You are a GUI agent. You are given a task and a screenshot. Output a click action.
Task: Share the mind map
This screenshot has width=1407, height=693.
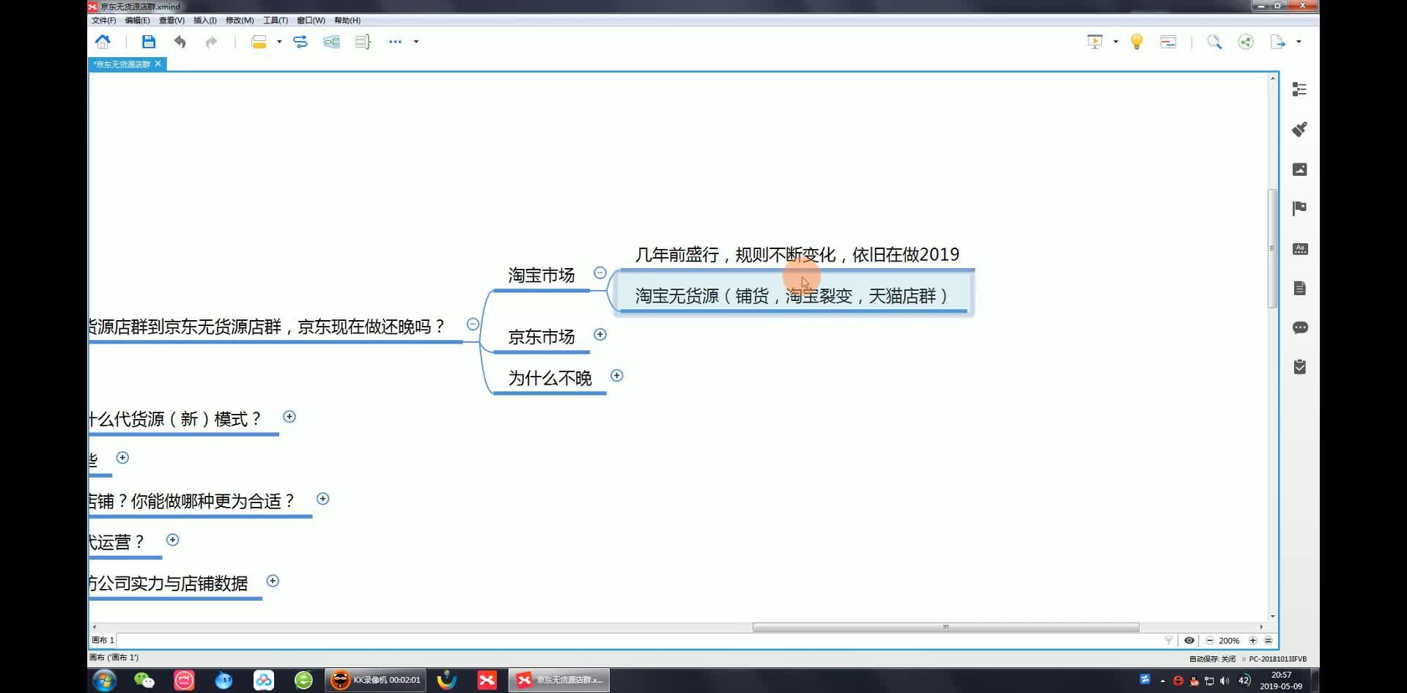click(x=1246, y=42)
